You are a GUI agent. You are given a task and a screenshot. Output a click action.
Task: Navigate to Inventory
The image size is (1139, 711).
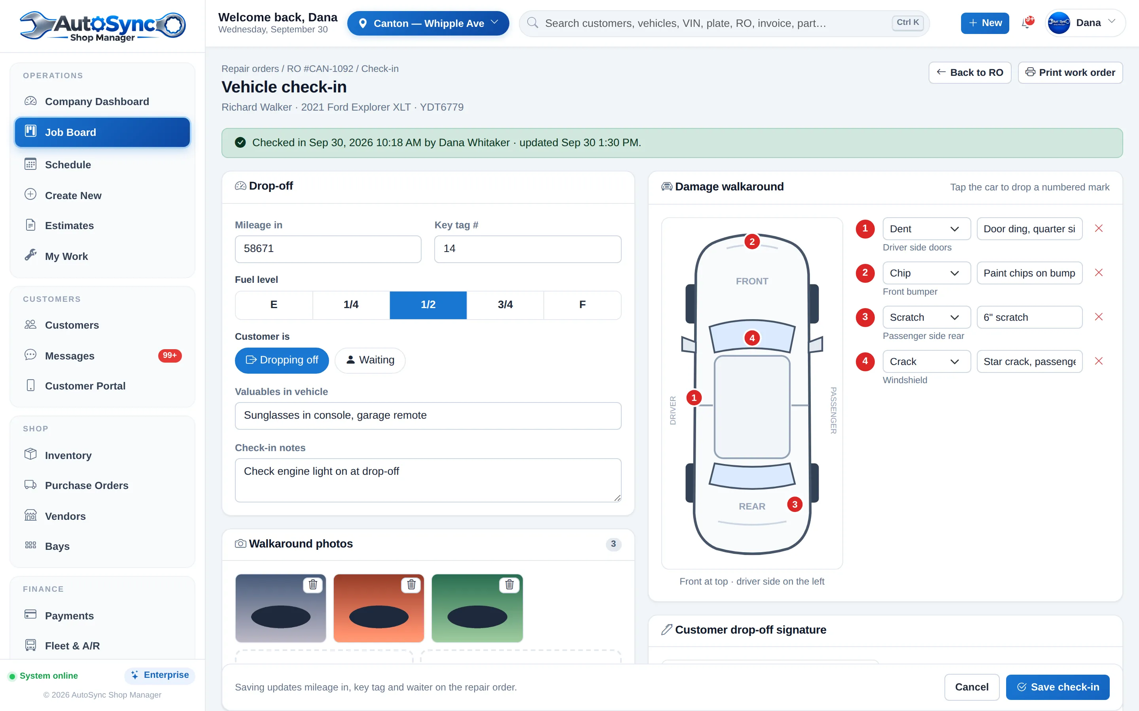pos(102,455)
